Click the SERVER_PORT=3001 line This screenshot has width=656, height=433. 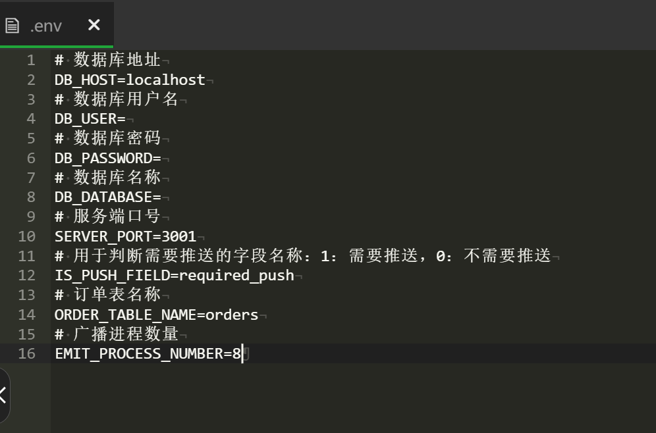click(x=125, y=236)
